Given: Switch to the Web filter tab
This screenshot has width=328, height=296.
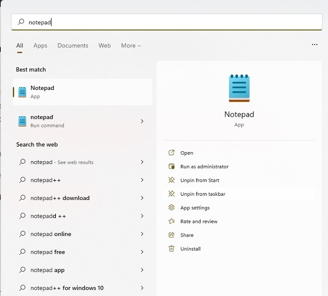Looking at the screenshot, I should click(x=104, y=45).
